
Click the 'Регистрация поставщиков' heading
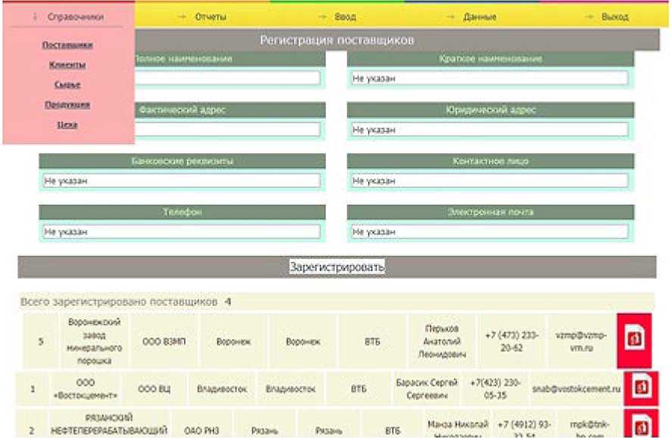tap(337, 40)
